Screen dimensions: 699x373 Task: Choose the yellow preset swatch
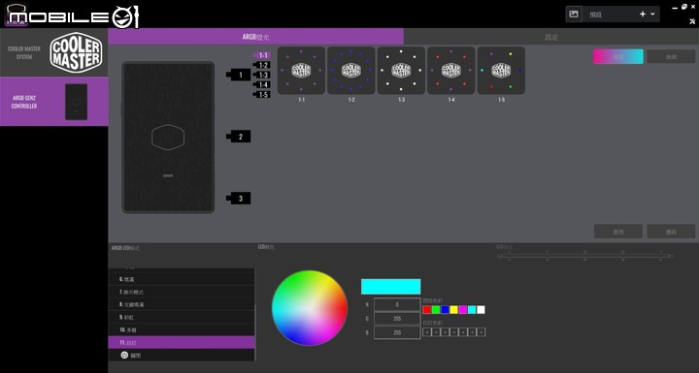[x=453, y=310]
